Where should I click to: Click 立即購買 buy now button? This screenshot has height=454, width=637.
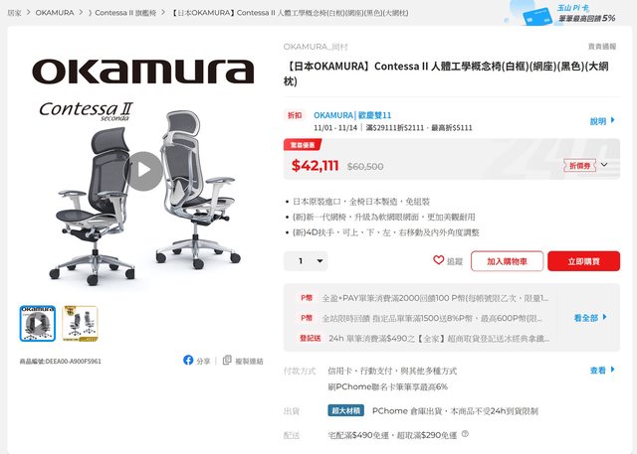[x=584, y=261]
